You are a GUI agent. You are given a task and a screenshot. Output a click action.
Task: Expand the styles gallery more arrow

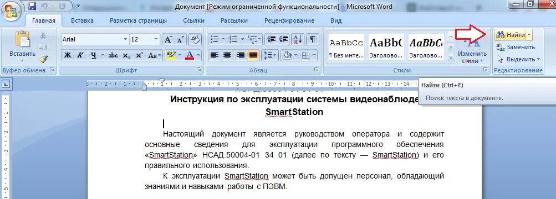click(451, 57)
